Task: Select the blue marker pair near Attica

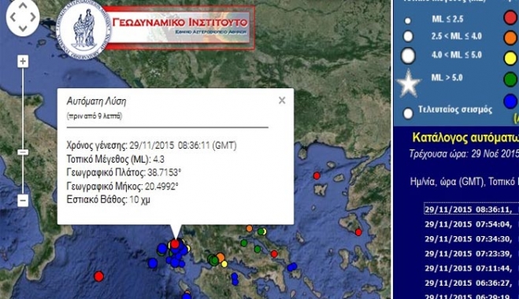Action: (x=291, y=267)
